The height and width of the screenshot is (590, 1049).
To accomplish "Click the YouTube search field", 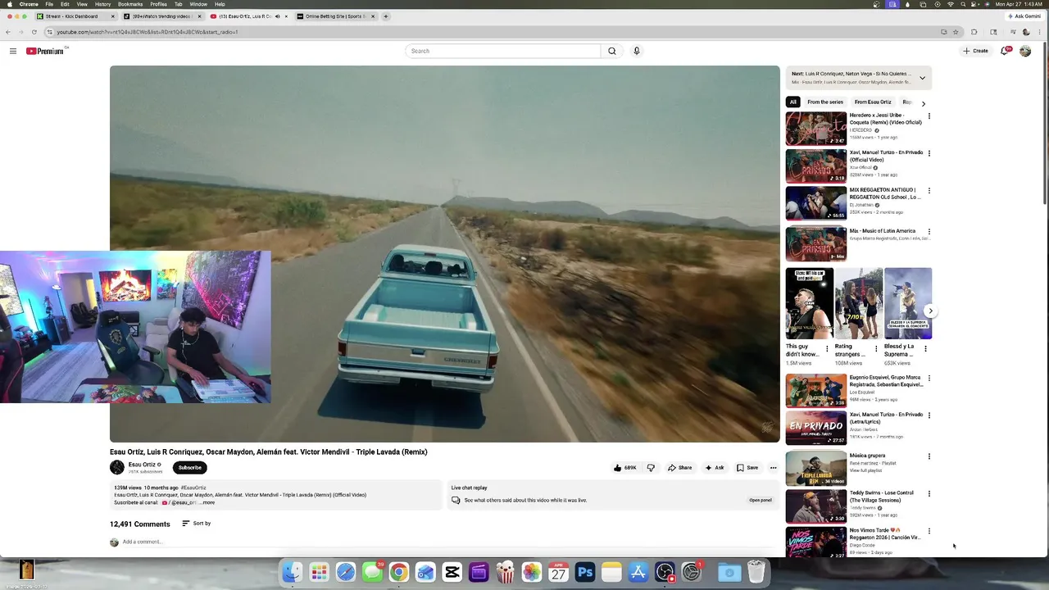I will (503, 51).
